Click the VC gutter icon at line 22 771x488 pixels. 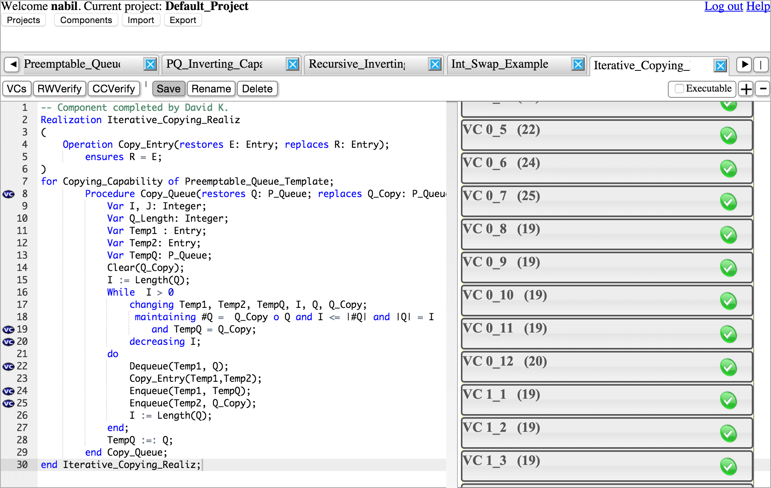pyautogui.click(x=8, y=366)
